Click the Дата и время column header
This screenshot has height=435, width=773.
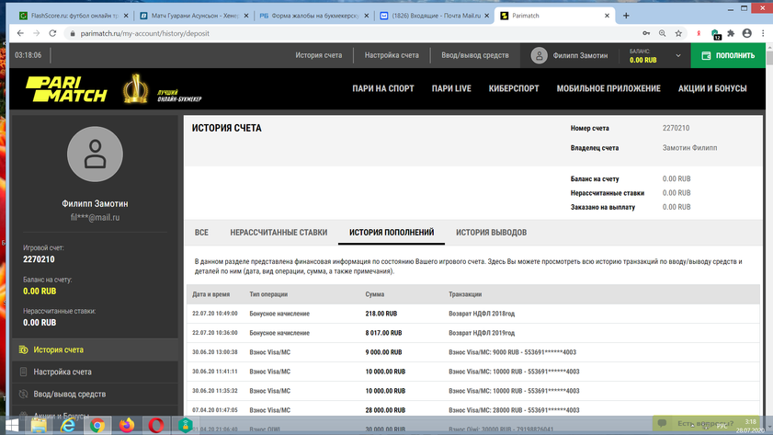[x=211, y=294]
